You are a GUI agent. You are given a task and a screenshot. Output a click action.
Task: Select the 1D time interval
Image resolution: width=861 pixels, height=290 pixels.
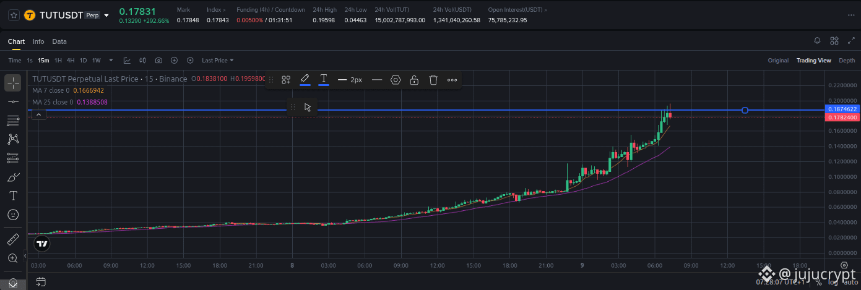tap(83, 61)
